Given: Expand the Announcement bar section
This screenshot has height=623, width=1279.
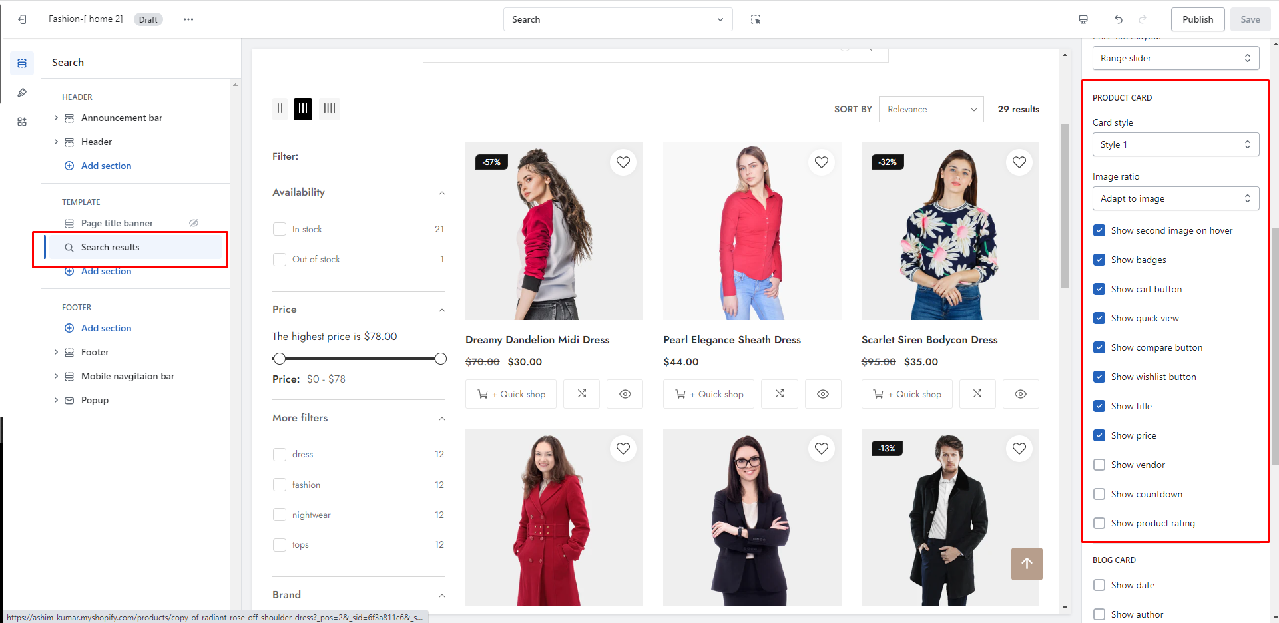Looking at the screenshot, I should pos(56,118).
